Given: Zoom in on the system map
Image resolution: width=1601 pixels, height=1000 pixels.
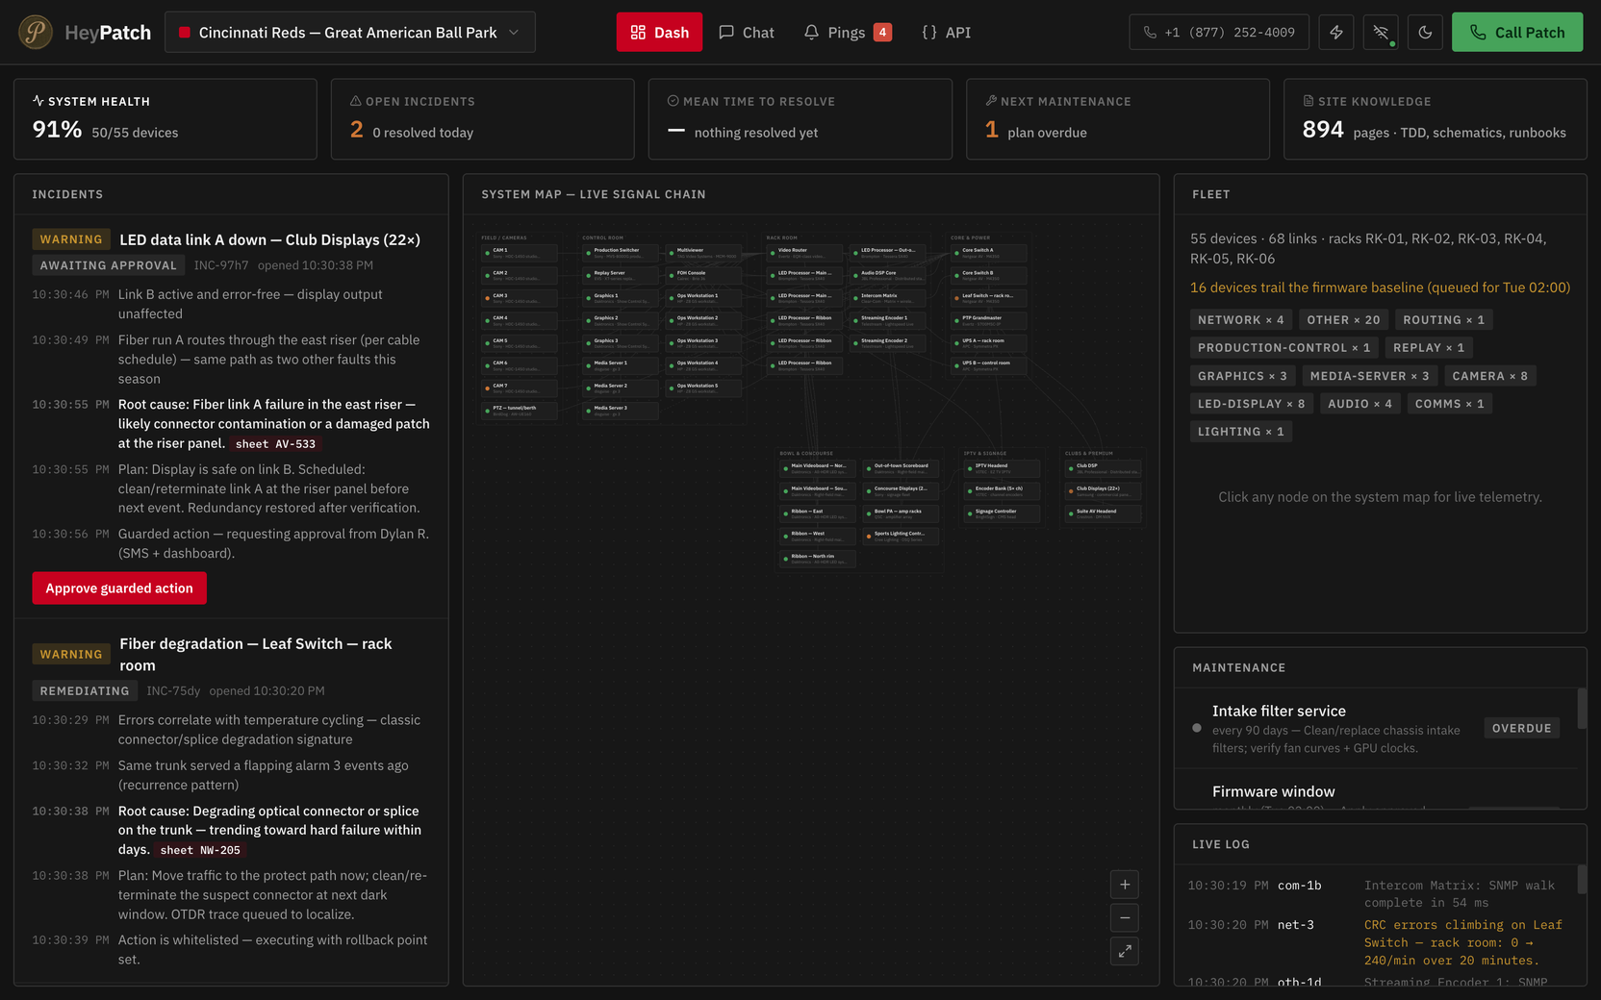Looking at the screenshot, I should click(x=1125, y=885).
